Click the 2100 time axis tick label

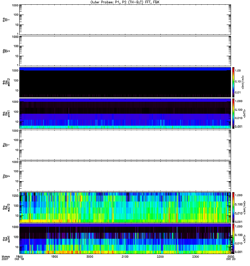[125, 257]
